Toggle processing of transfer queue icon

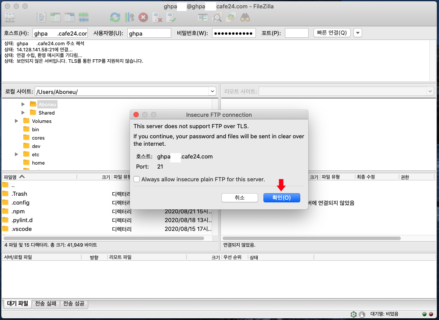(129, 18)
